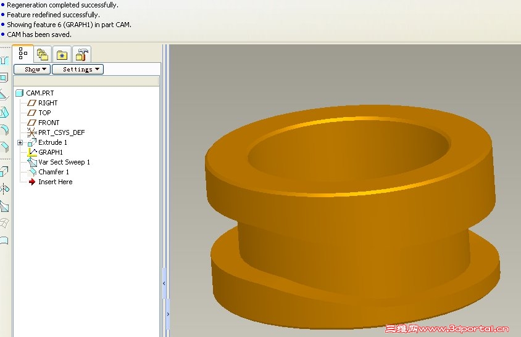This screenshot has width=521, height=337.
Task: Select the Rib tool icon
Action: (x=4, y=95)
